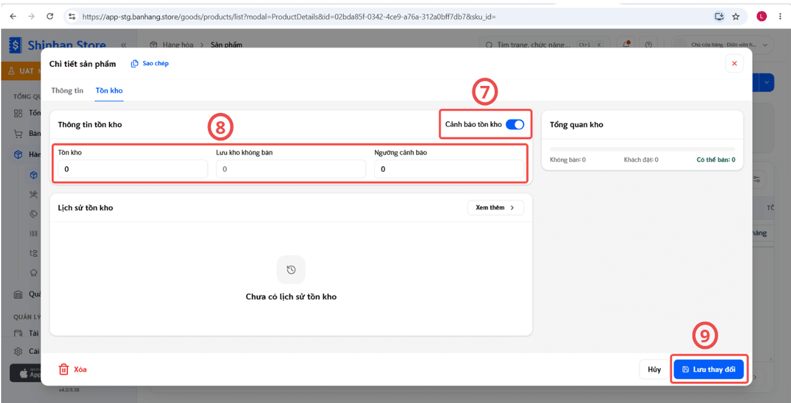The height and width of the screenshot is (403, 791).
Task: Collapse the sidebar with the double chevron
Action: tap(124, 45)
